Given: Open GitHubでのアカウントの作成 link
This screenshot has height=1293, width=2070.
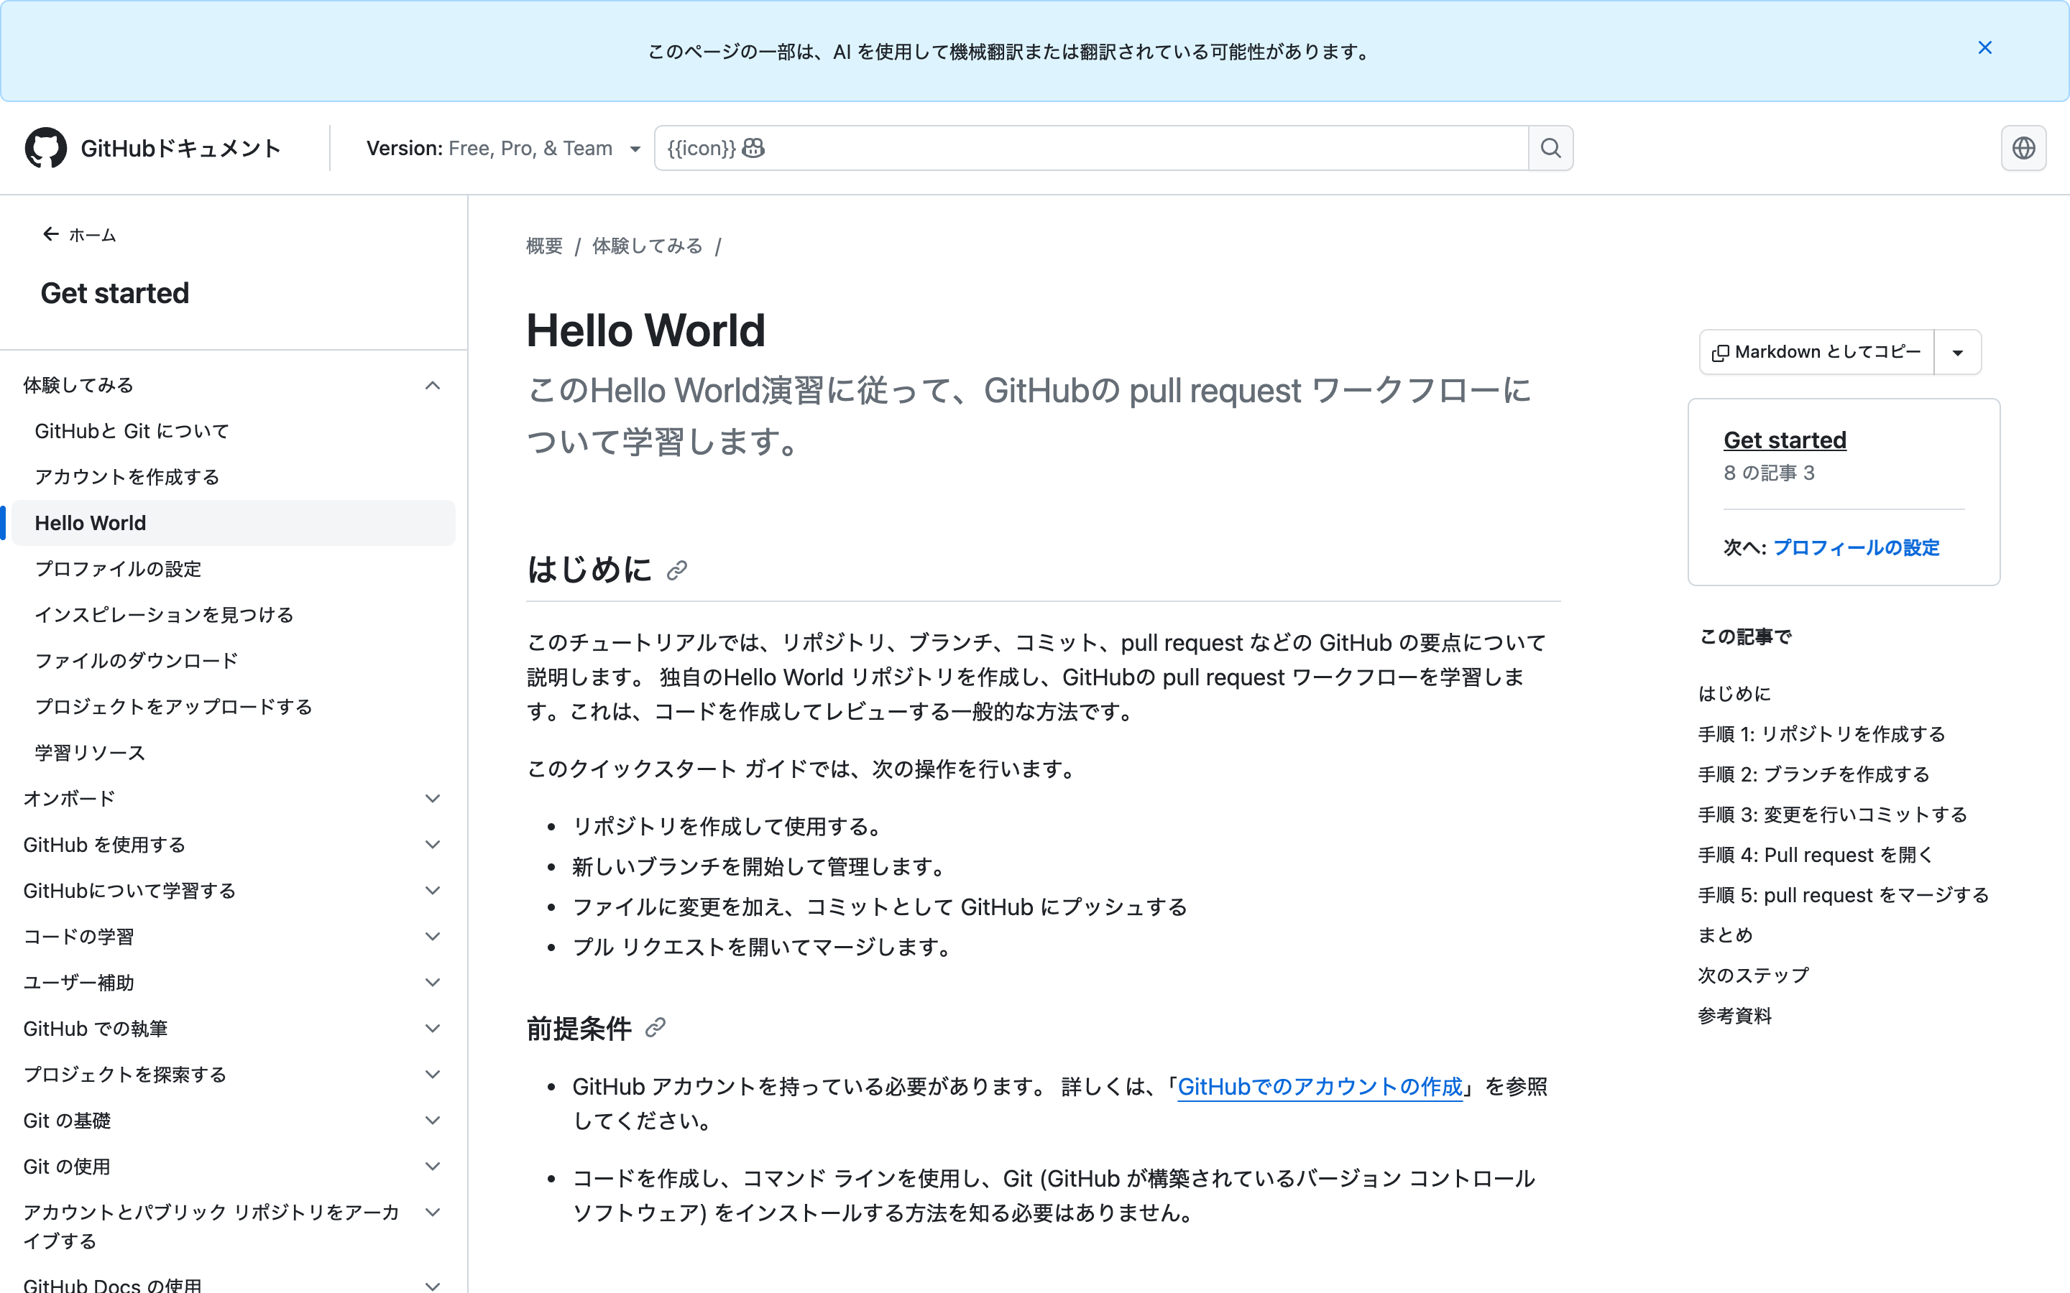Looking at the screenshot, I should pos(1320,1086).
